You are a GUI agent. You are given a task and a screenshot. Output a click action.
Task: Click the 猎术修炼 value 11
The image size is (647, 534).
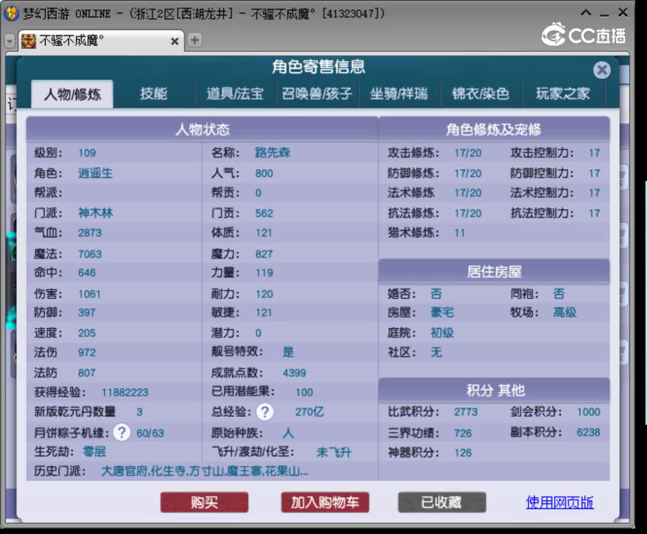tap(459, 233)
